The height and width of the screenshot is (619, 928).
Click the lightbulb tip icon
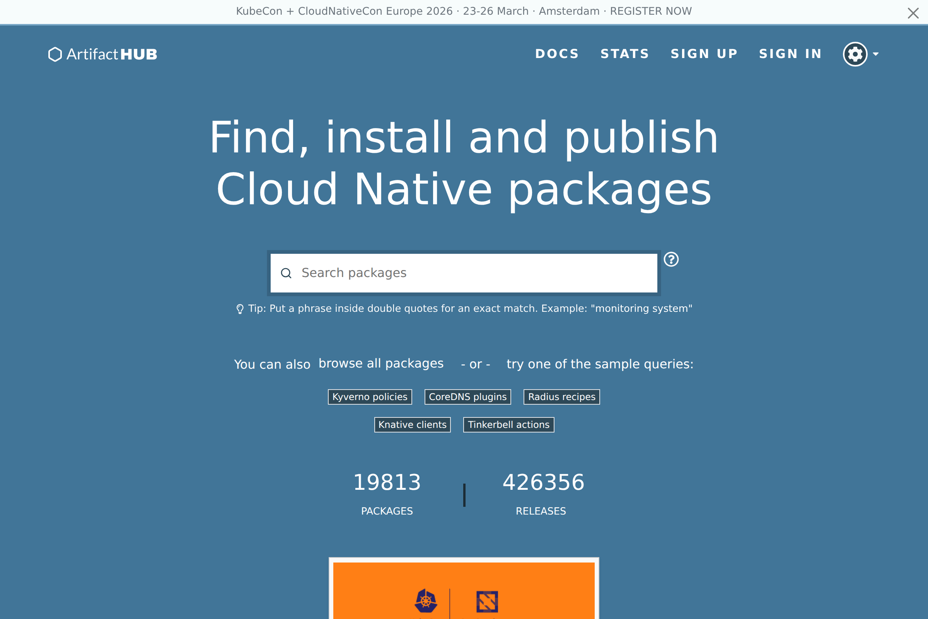click(x=239, y=309)
